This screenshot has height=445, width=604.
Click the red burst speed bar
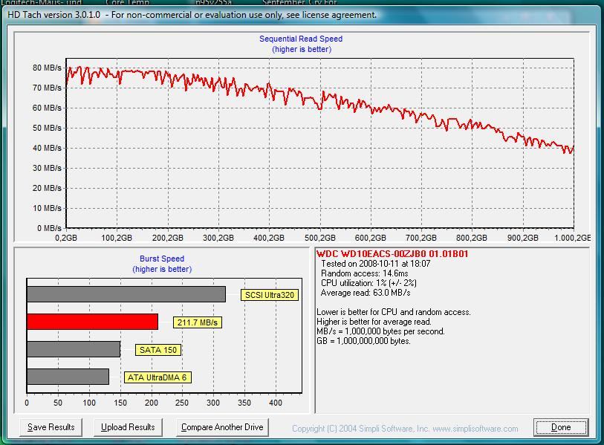[92, 322]
